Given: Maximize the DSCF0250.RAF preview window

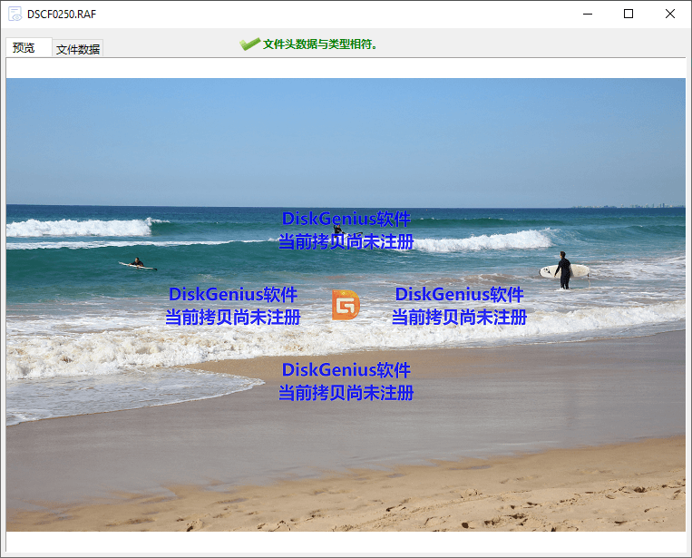Looking at the screenshot, I should click(629, 15).
